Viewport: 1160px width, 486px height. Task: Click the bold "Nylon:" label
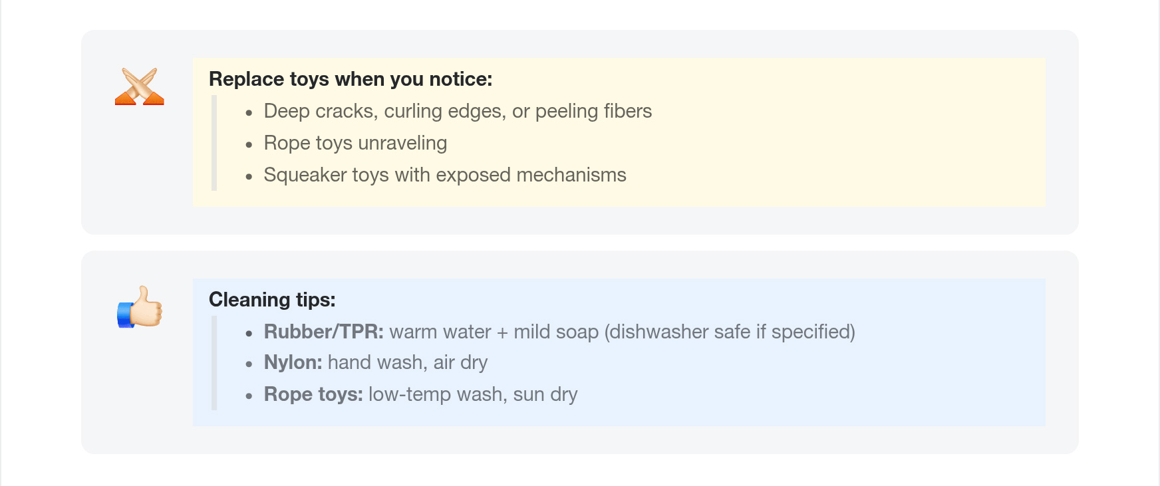coord(293,362)
